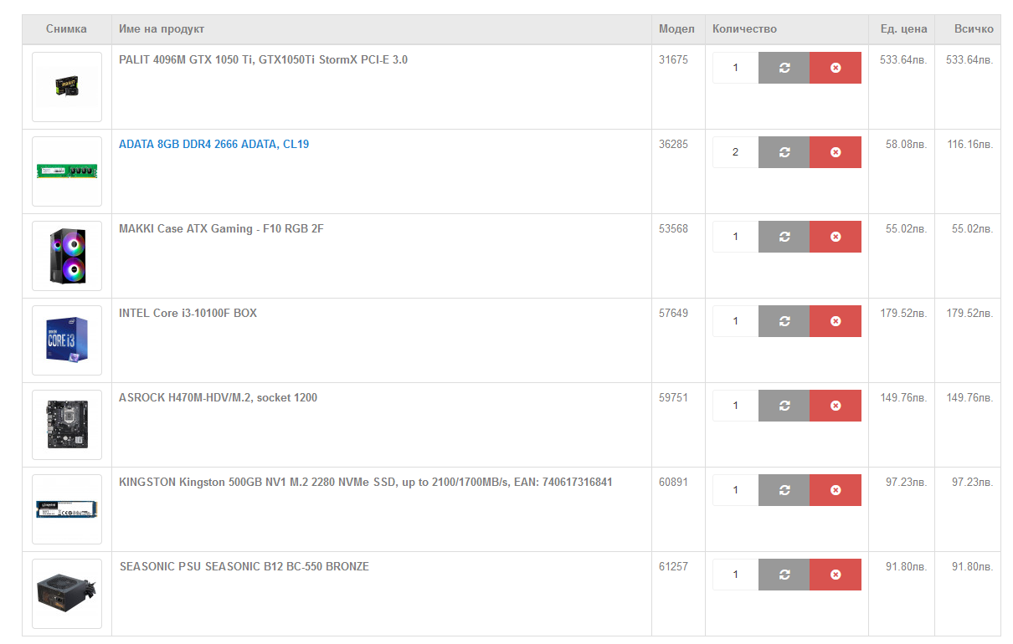The height and width of the screenshot is (644, 1013).
Task: Remove ADATA 8GB DDR4 from cart
Action: 836,152
